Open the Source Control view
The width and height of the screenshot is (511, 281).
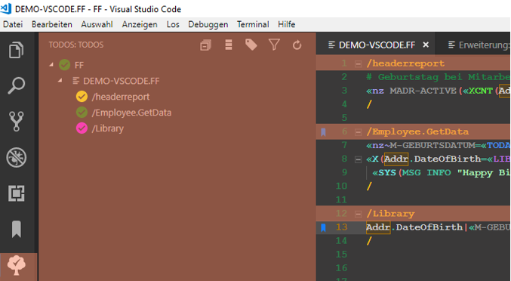click(x=17, y=122)
